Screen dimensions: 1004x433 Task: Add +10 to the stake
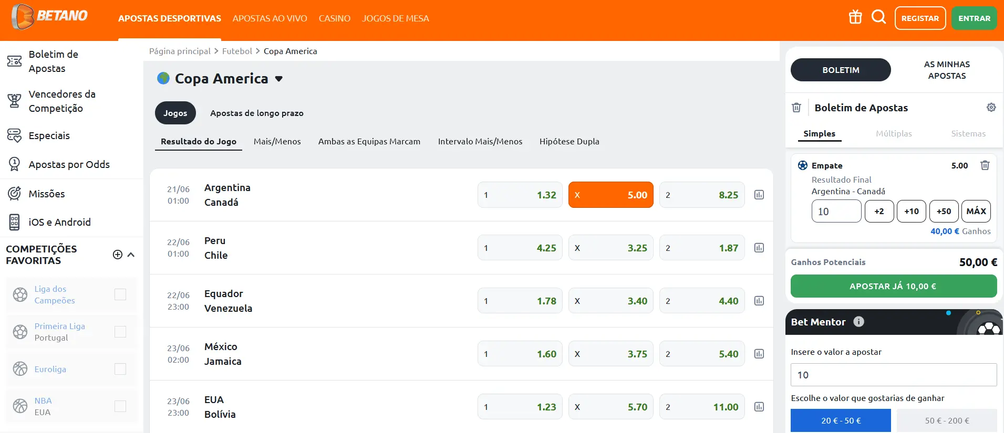click(912, 211)
